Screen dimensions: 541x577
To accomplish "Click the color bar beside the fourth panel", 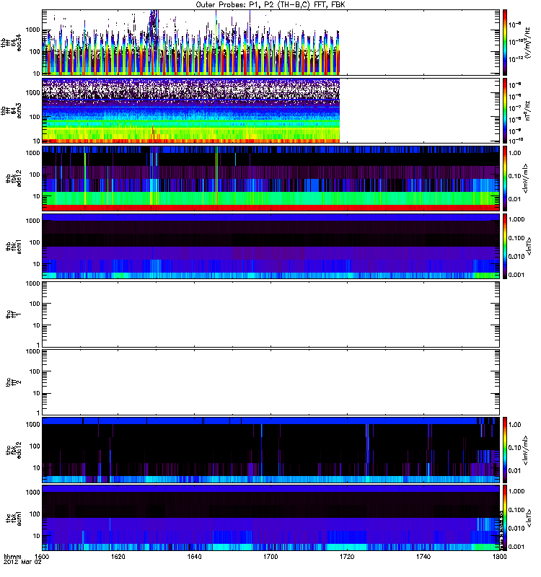I will pos(506,245).
